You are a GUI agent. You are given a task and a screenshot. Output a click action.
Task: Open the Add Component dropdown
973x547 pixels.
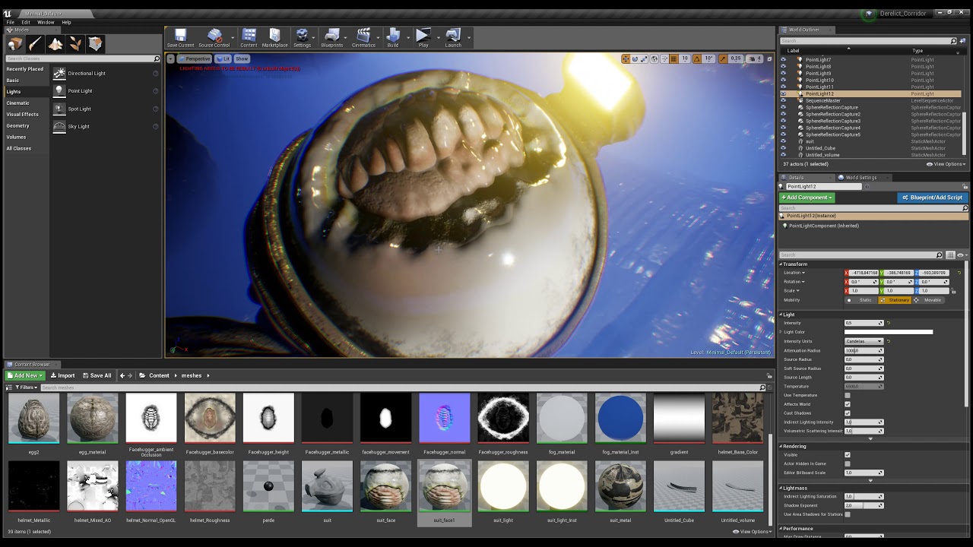pos(807,198)
